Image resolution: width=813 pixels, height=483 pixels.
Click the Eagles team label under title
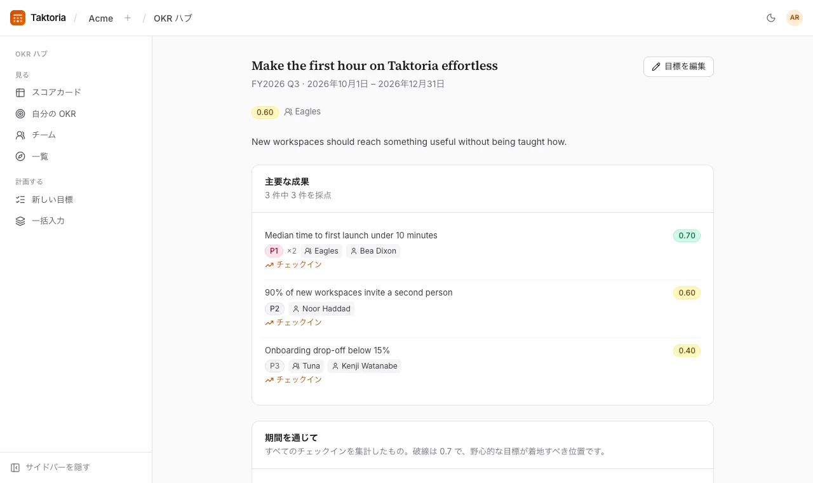click(x=302, y=112)
